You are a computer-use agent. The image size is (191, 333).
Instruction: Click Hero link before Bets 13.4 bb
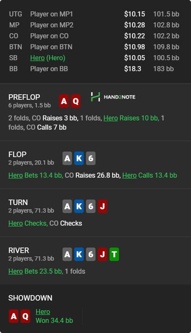(16, 176)
